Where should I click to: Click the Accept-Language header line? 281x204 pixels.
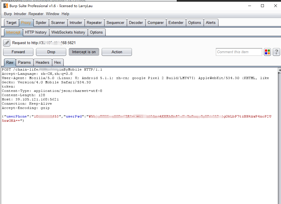pyautogui.click(x=37, y=74)
